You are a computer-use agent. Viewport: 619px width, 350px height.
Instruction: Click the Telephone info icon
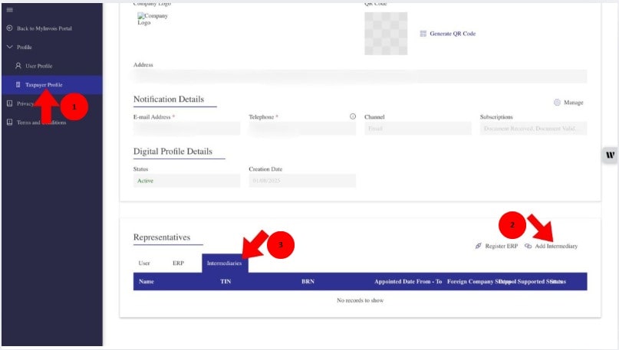[353, 116]
